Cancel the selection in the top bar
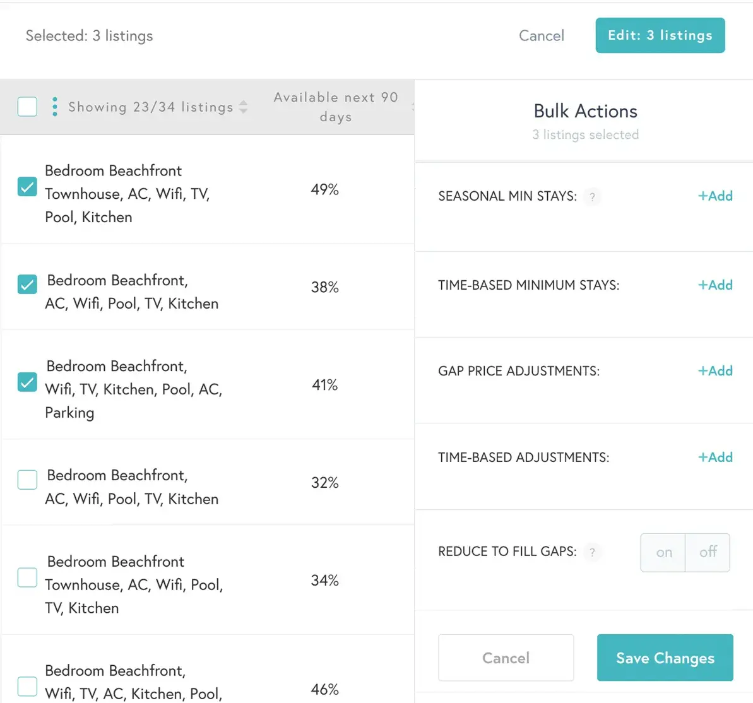Viewport: 753px width, 703px height. click(541, 36)
